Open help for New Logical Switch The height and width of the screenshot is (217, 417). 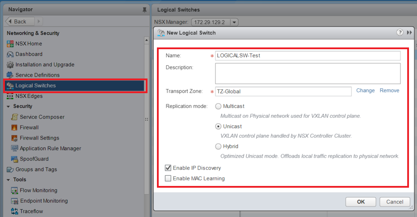[400, 32]
